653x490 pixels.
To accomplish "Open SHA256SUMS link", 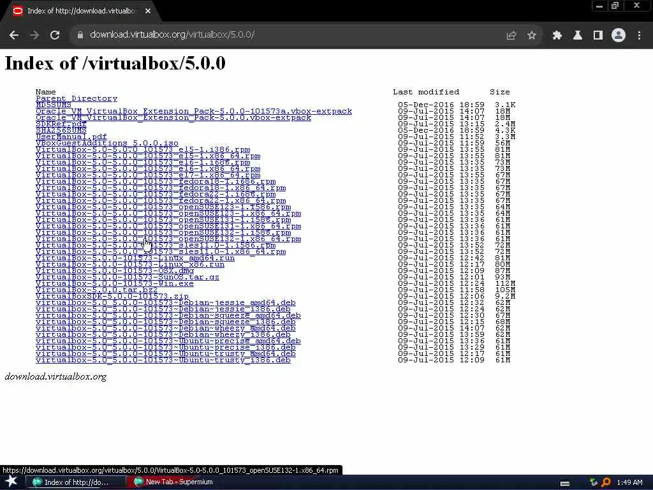I will (61, 130).
